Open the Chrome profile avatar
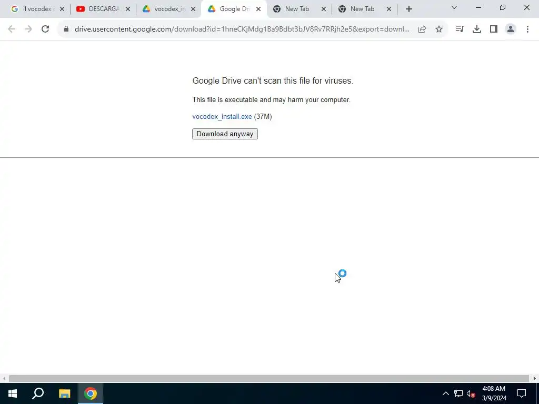This screenshot has width=539, height=404. (511, 29)
